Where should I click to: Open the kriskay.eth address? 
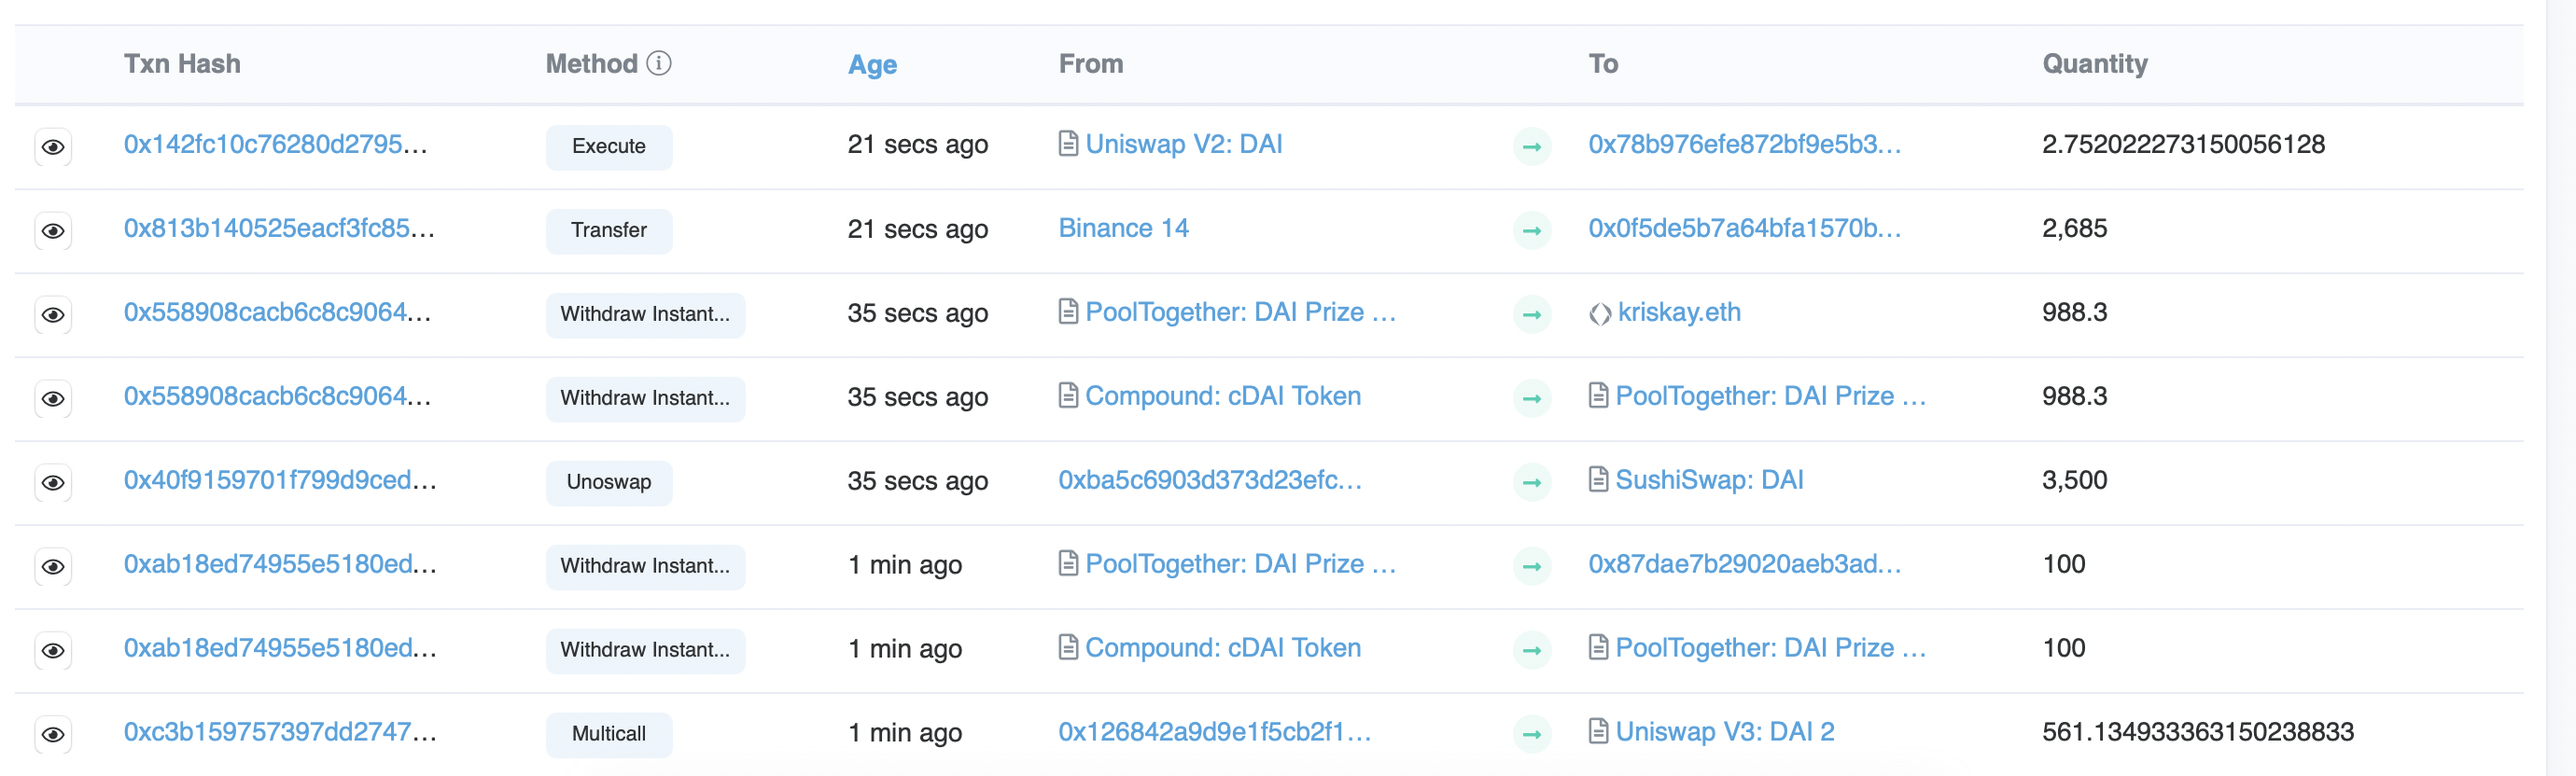(1679, 312)
